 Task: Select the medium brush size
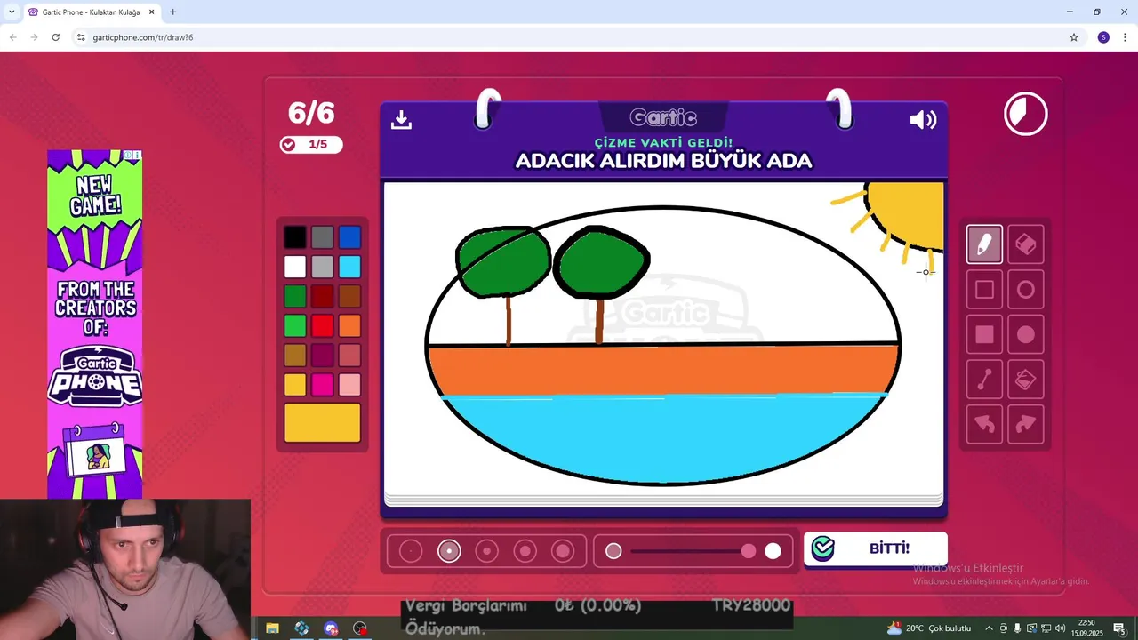[x=486, y=551]
